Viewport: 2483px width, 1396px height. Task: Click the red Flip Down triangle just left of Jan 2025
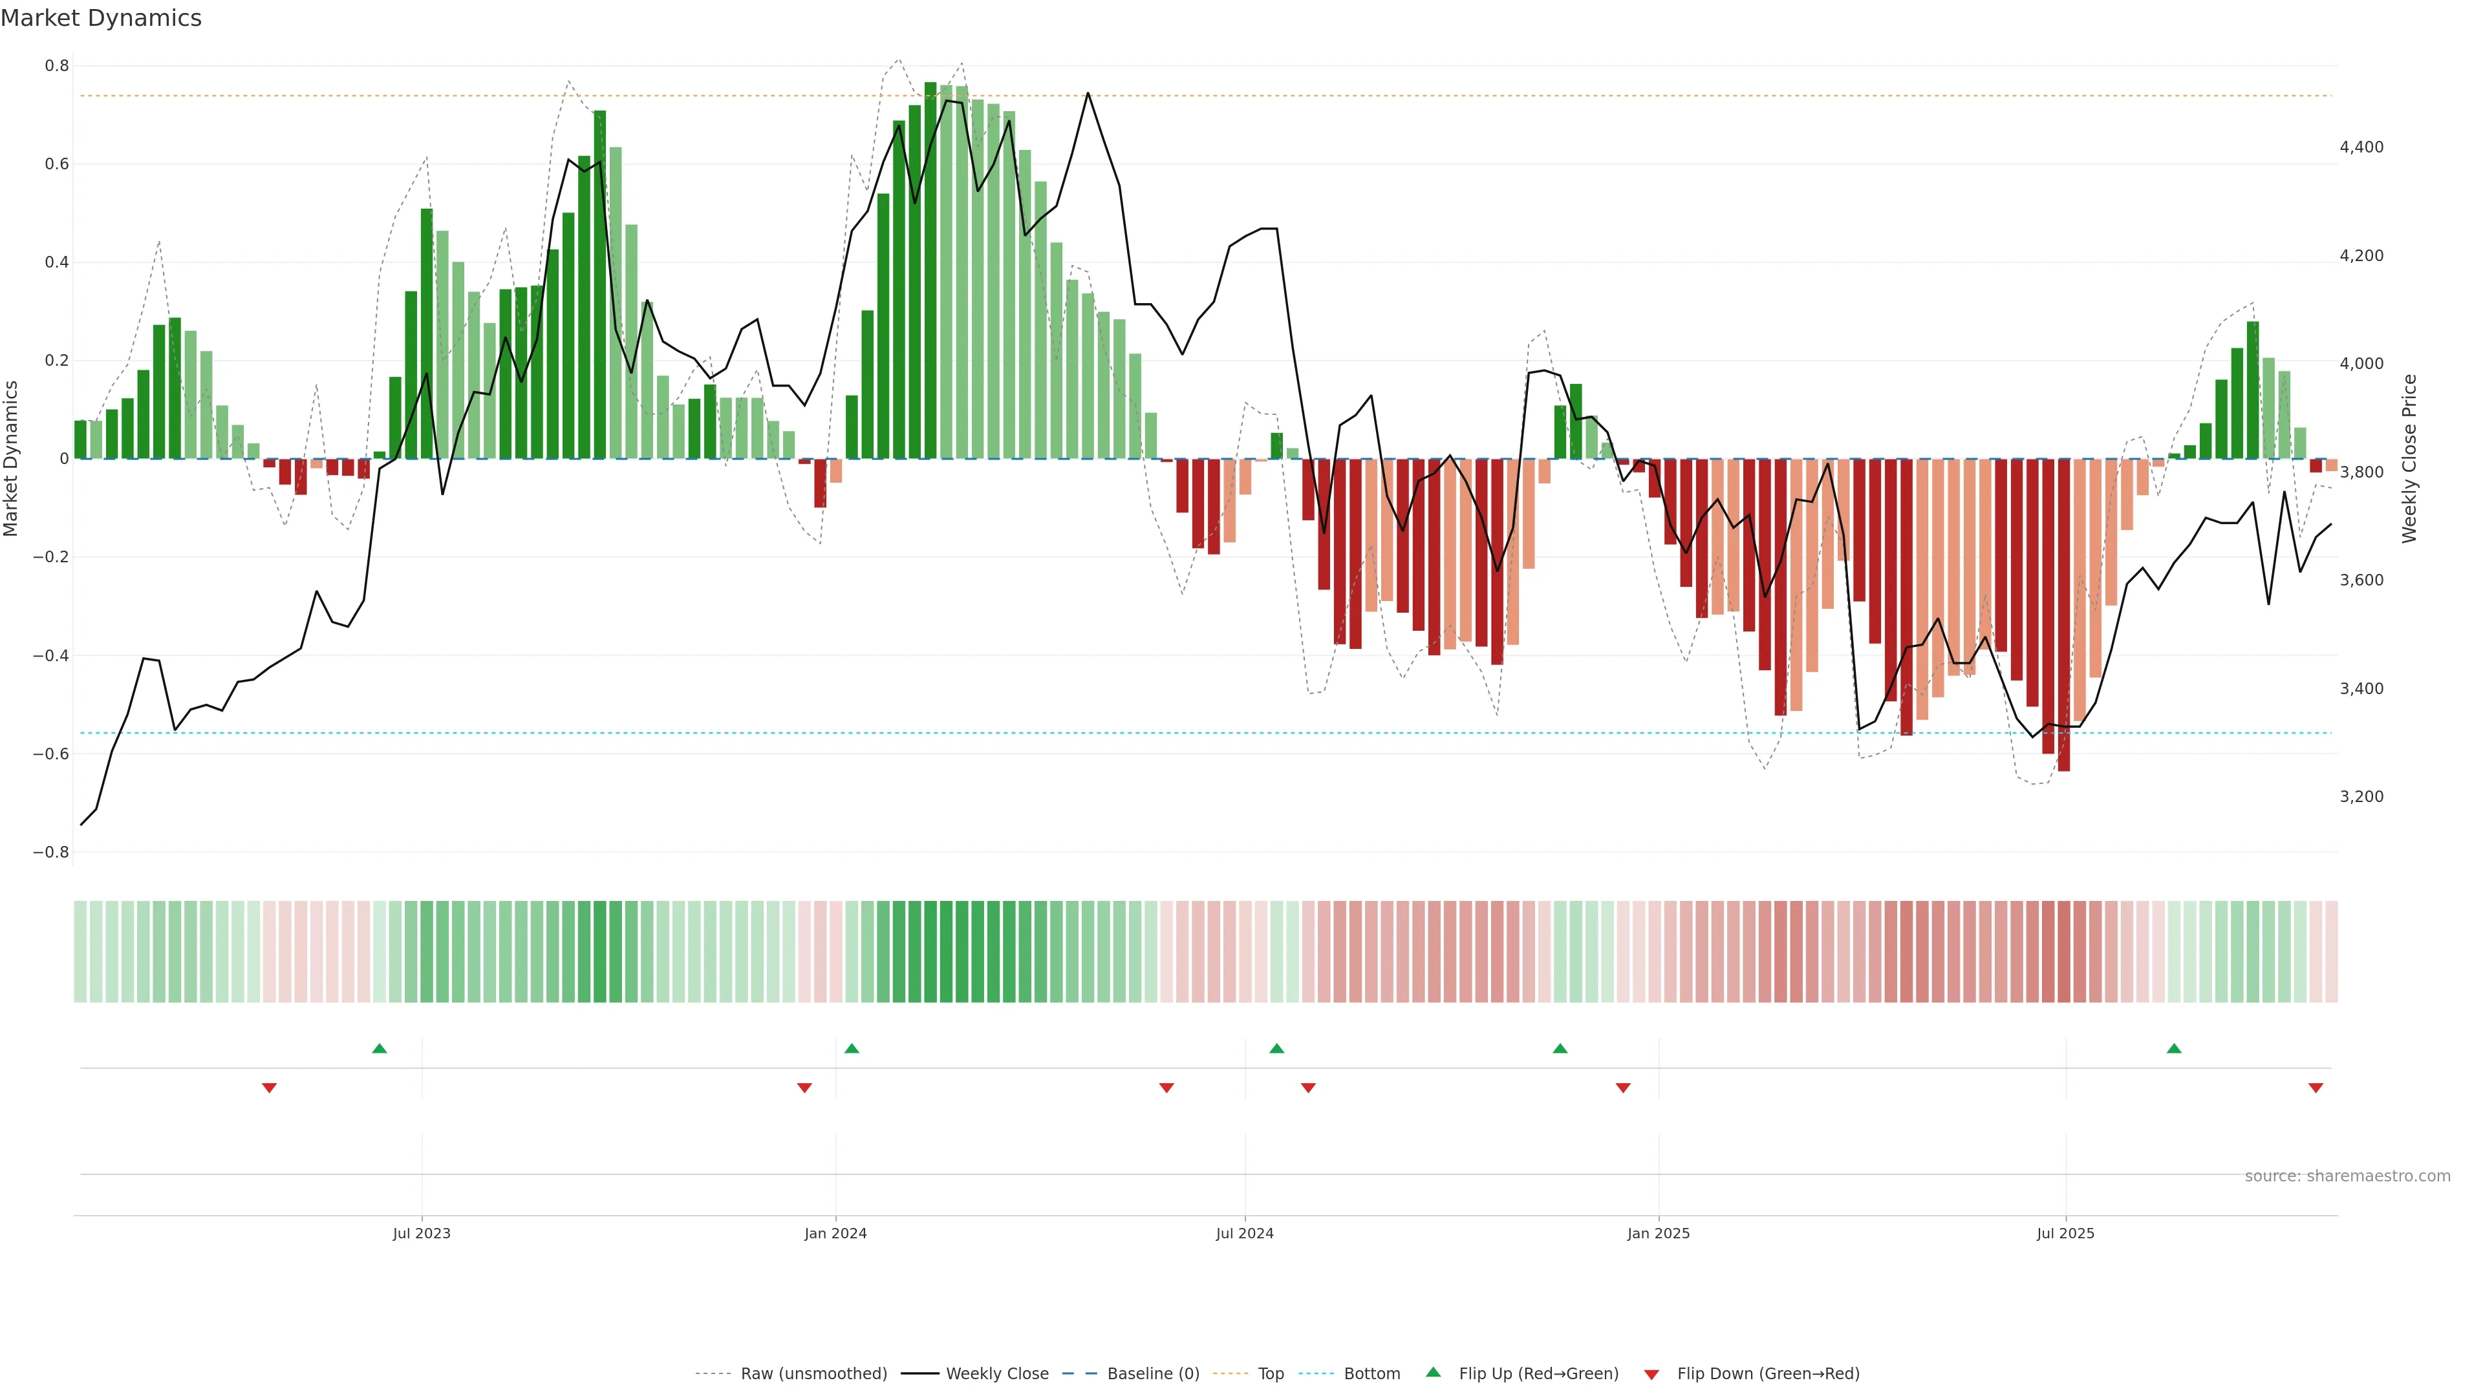pos(1622,1088)
